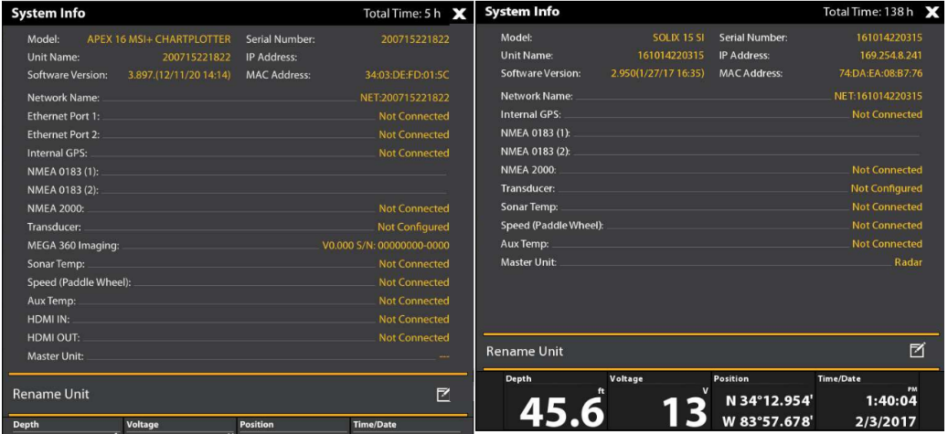
Task: Click SOLIX serial number 161014220315
Action: (889, 37)
